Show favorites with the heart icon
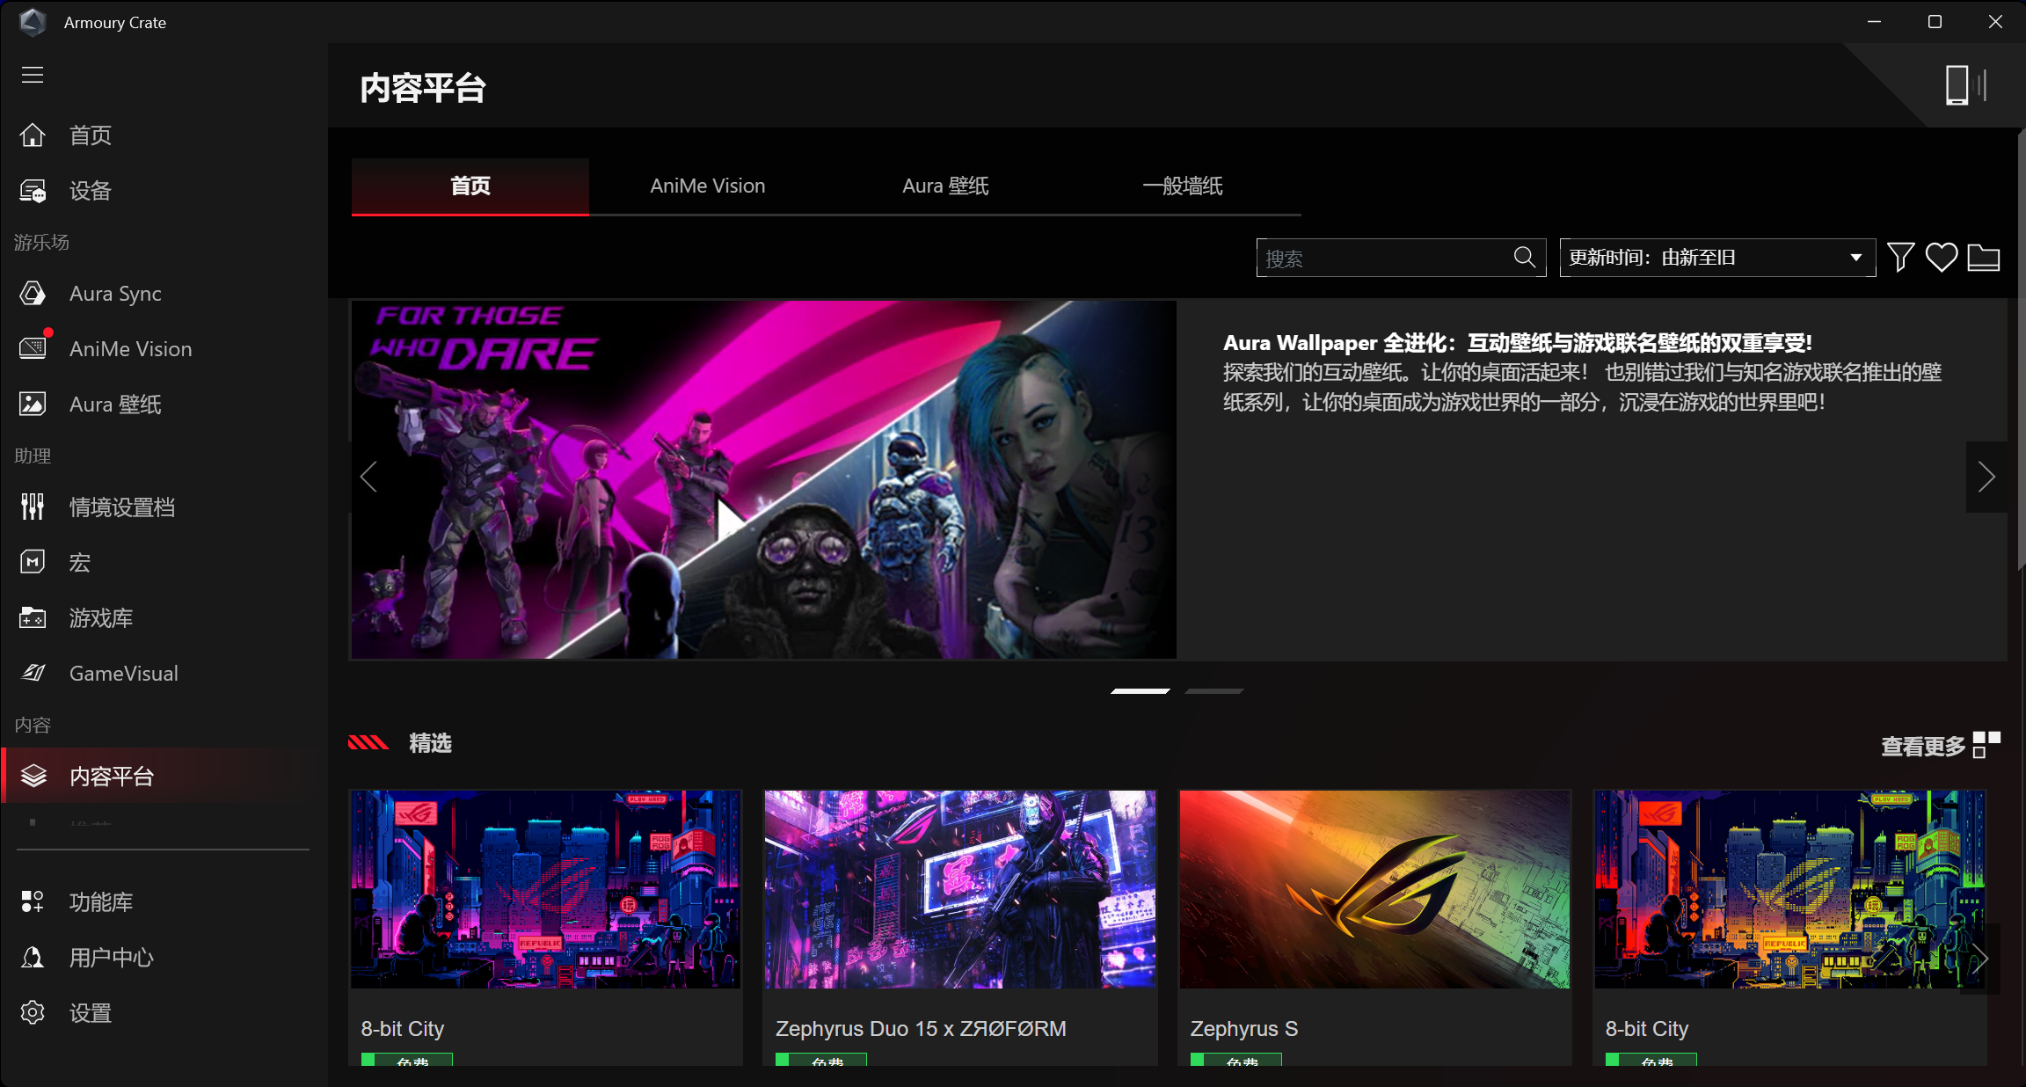 (x=1942, y=258)
